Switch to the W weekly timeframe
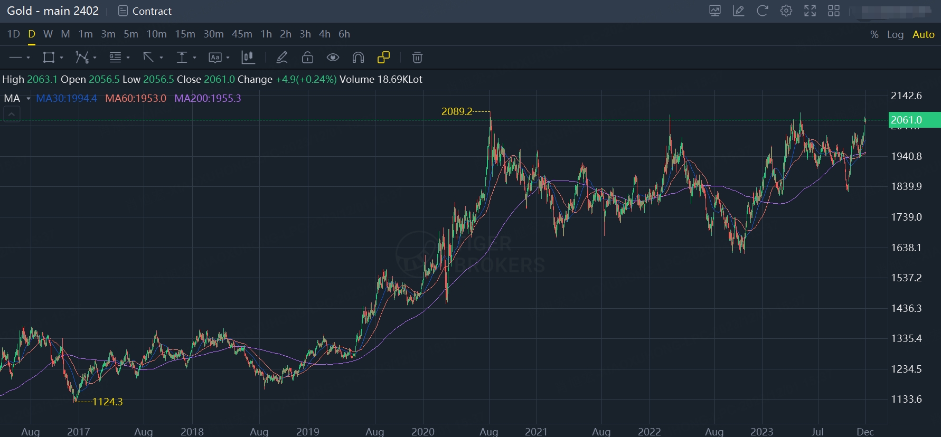The height and width of the screenshot is (437, 941). click(x=48, y=34)
